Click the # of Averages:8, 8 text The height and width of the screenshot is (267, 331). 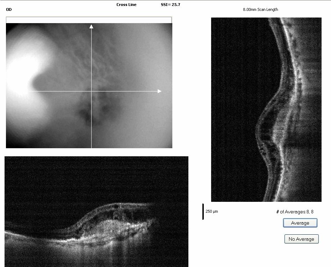[x=295, y=212]
